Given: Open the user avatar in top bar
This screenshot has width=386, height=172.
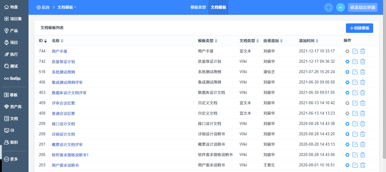Looking at the screenshot, I should click(340, 7).
